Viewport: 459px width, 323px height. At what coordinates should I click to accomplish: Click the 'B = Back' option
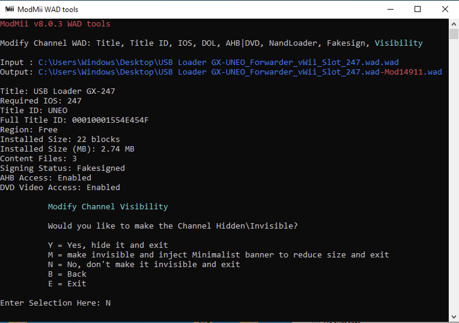point(67,274)
